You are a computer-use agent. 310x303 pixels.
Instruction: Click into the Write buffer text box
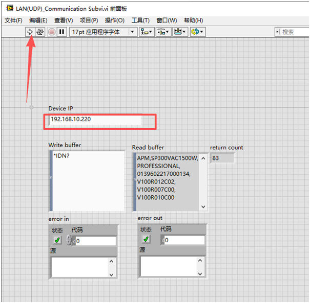pyautogui.click(x=88, y=179)
